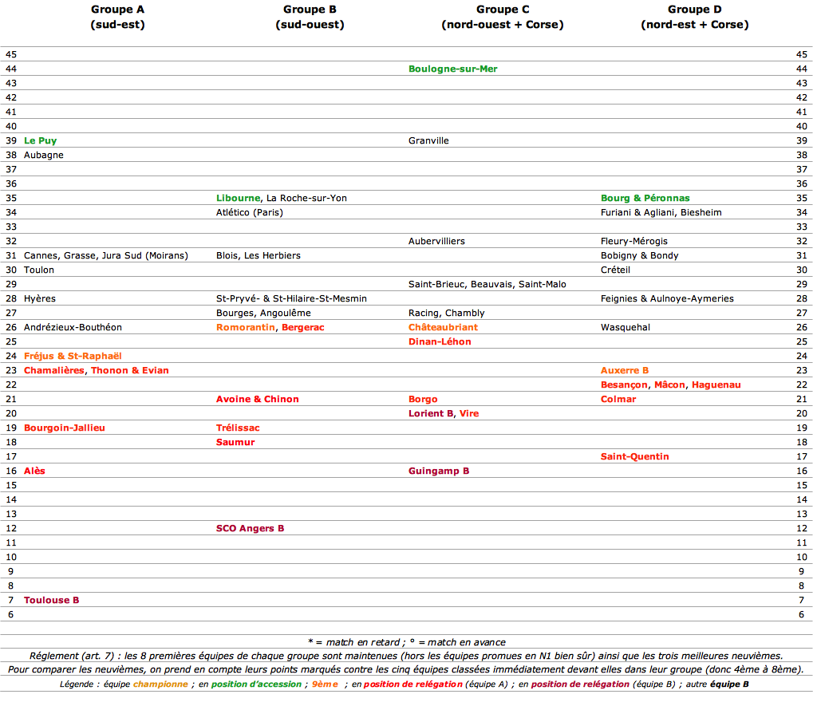Screen dimensions: 817x706
Task: Select Alès in Groupe A
Action: click(34, 471)
